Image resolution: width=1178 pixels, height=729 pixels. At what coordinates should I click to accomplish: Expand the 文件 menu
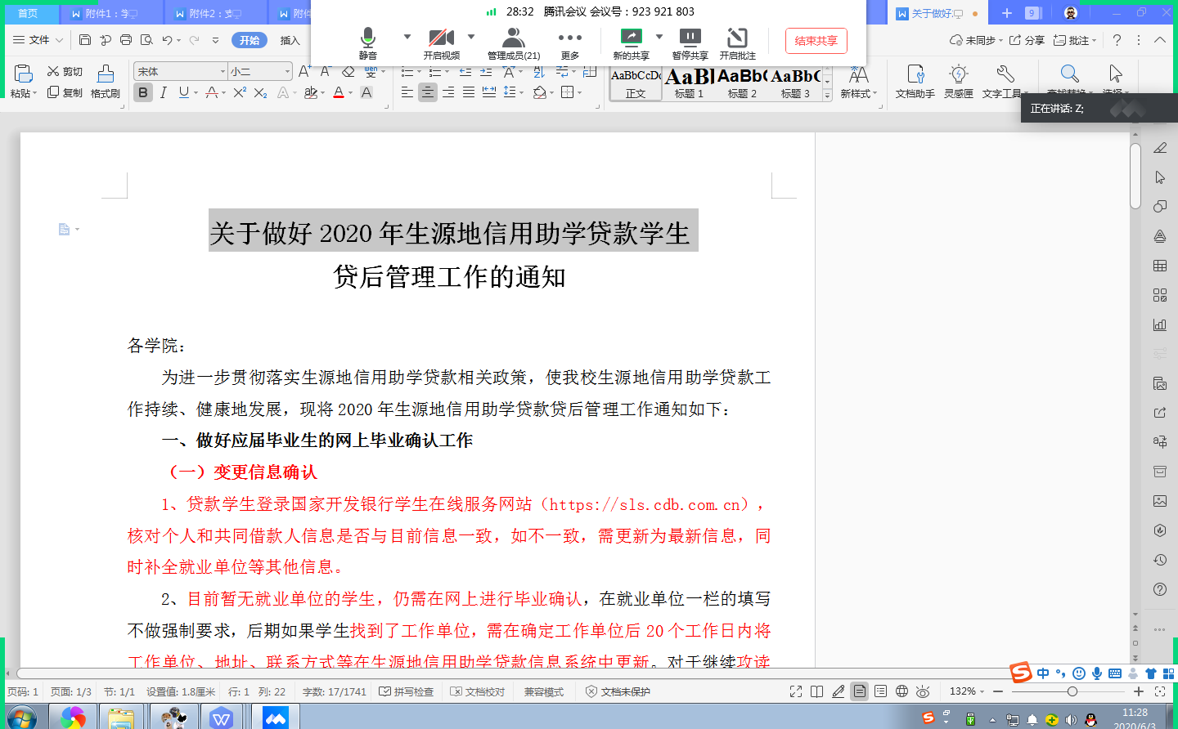[x=38, y=40]
